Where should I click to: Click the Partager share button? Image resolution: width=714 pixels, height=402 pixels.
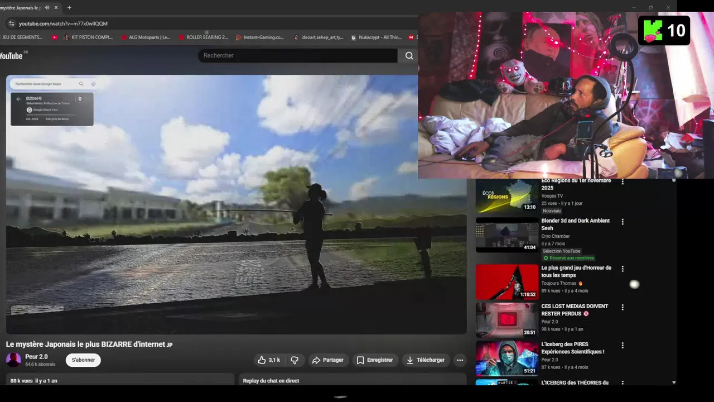(328, 360)
